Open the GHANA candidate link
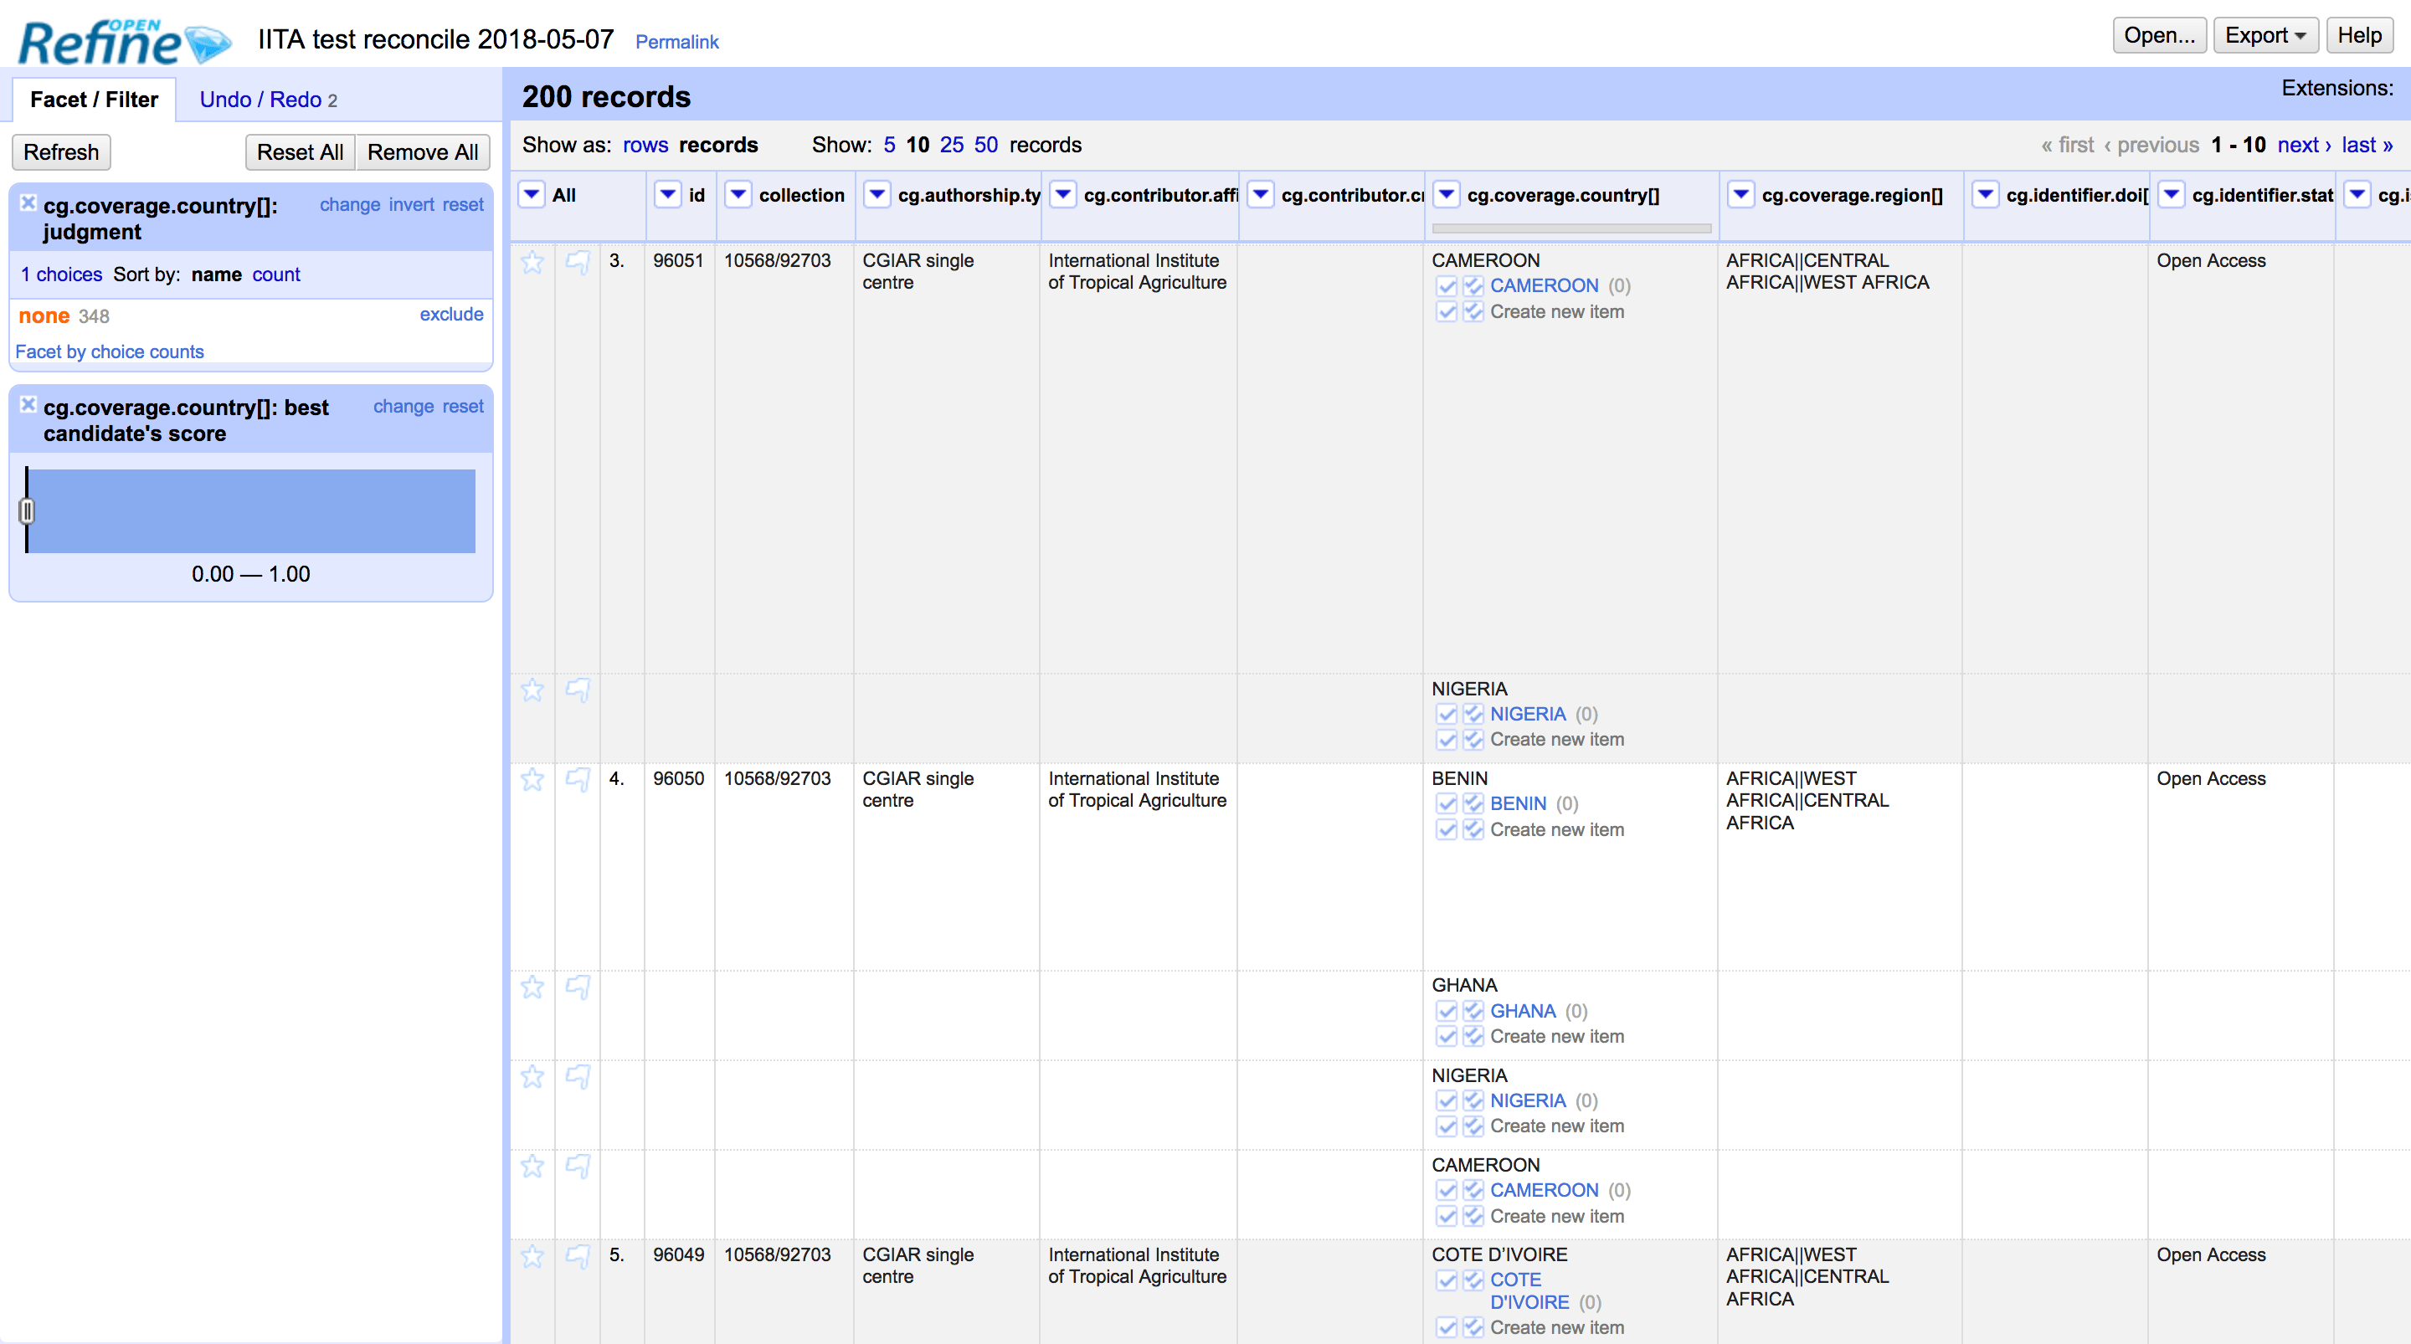Screen dimensions: 2411x1344 1523,1012
